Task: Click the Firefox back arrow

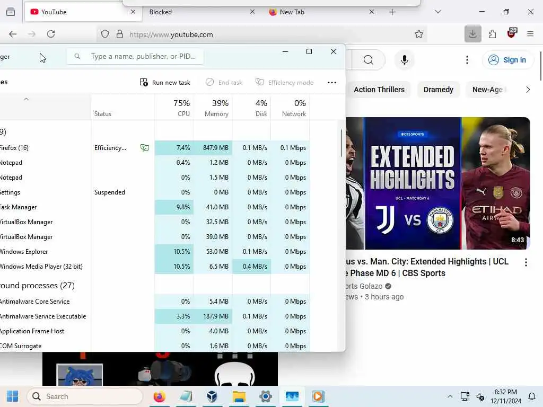Action: [x=13, y=34]
